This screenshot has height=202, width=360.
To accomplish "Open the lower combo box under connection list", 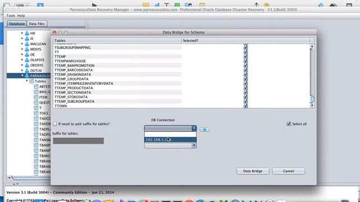I will tap(170, 145).
